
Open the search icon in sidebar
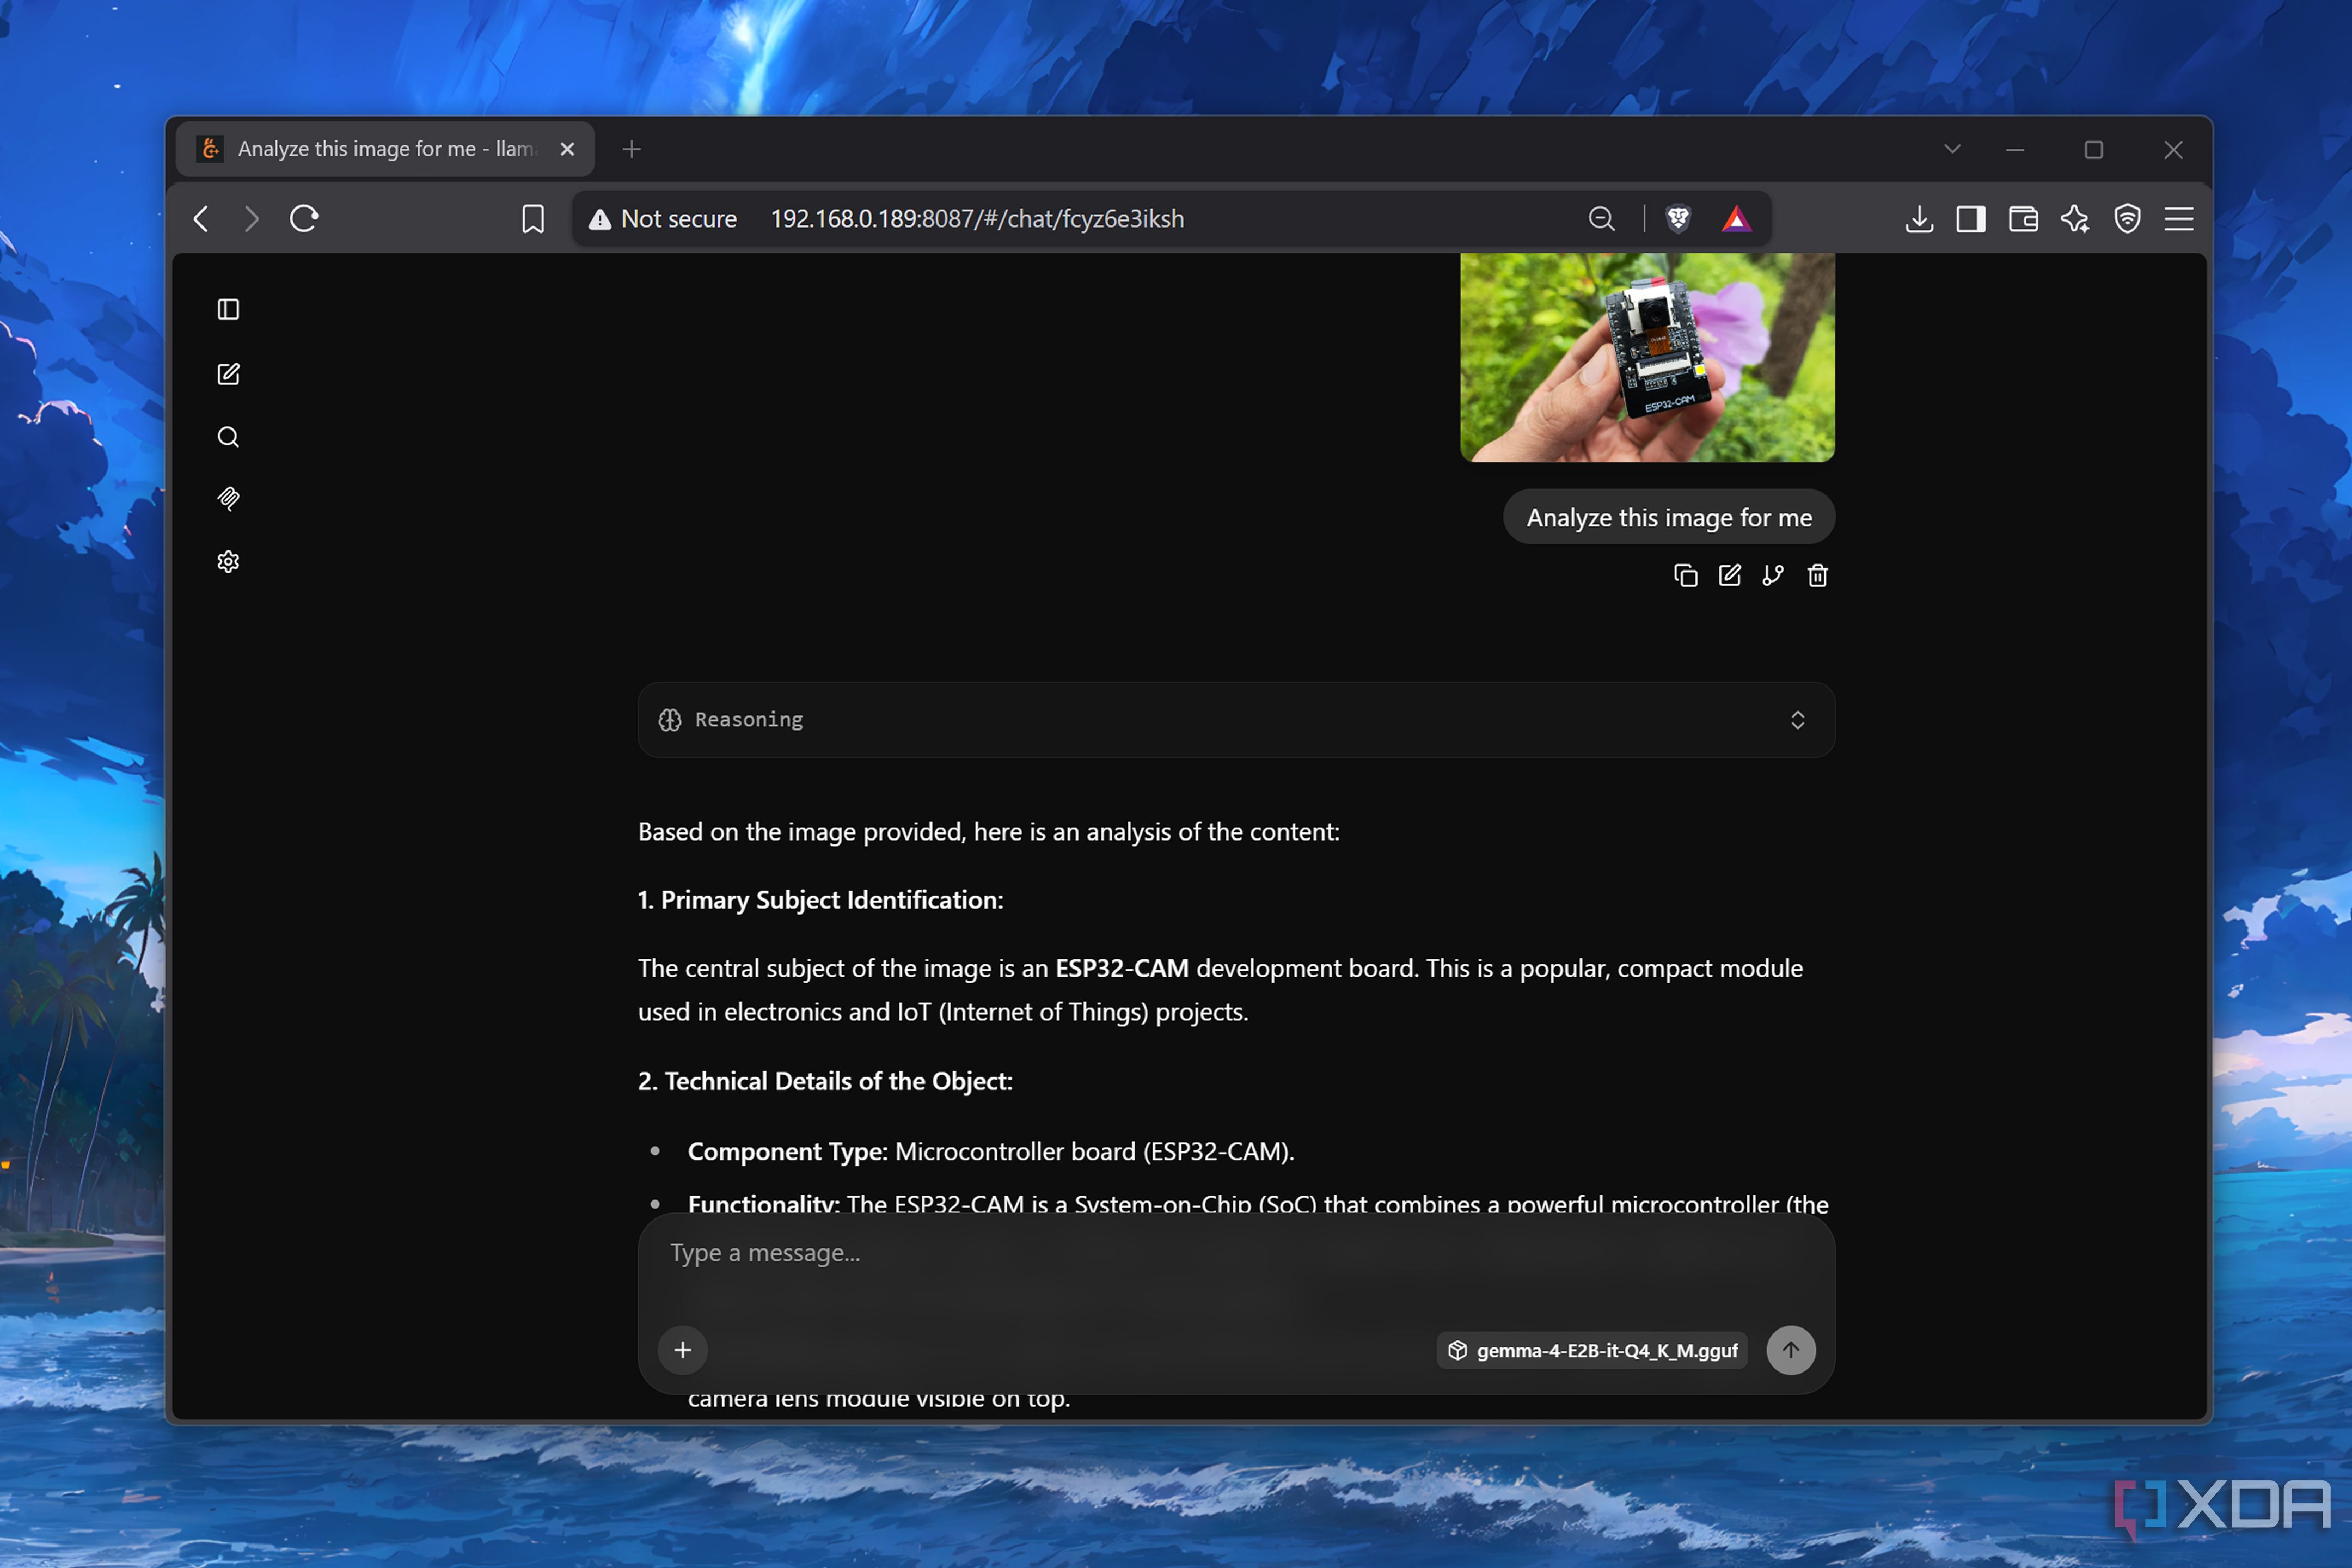click(228, 437)
